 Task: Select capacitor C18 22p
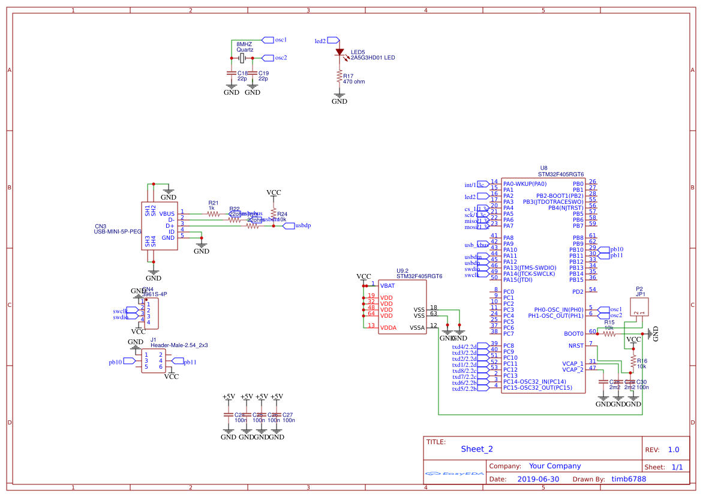point(231,72)
